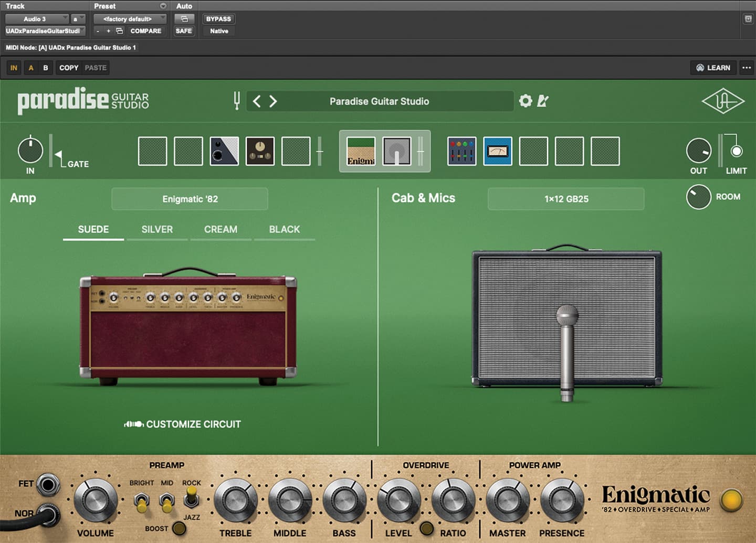756x543 pixels.
Task: Switch to state B
Action: click(46, 68)
